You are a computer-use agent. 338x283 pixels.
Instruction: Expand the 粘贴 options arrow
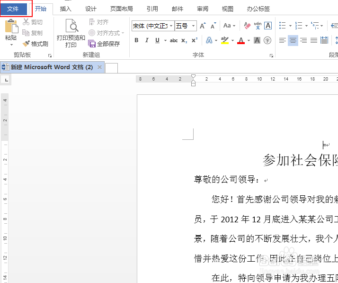(11, 45)
